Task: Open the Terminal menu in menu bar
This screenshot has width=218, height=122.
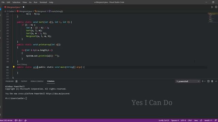Action: [x=43, y=2]
